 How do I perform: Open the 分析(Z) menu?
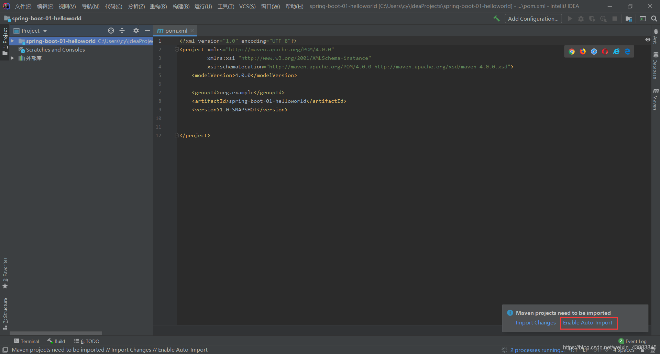pos(136,6)
